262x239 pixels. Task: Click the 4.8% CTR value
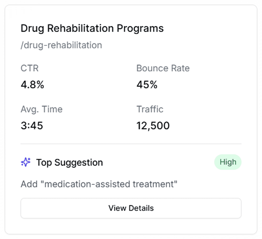pyautogui.click(x=32, y=85)
